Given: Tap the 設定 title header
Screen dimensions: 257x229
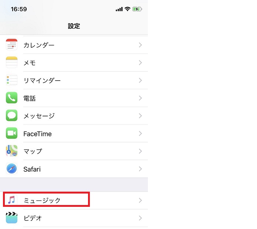Looking at the screenshot, I should (x=74, y=26).
